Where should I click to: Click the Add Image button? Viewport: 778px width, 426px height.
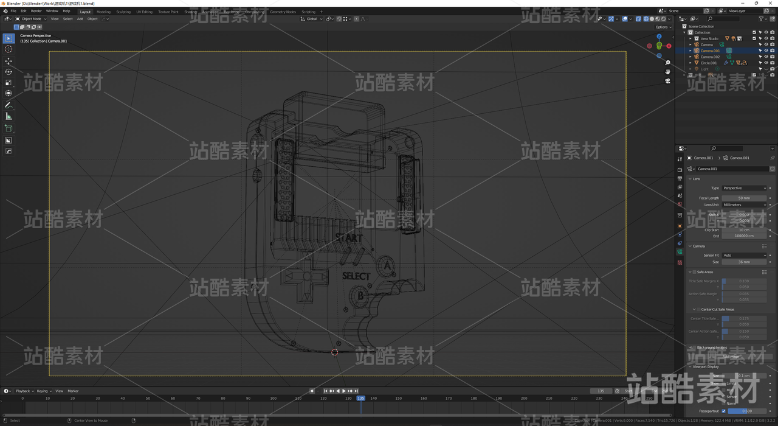click(730, 357)
